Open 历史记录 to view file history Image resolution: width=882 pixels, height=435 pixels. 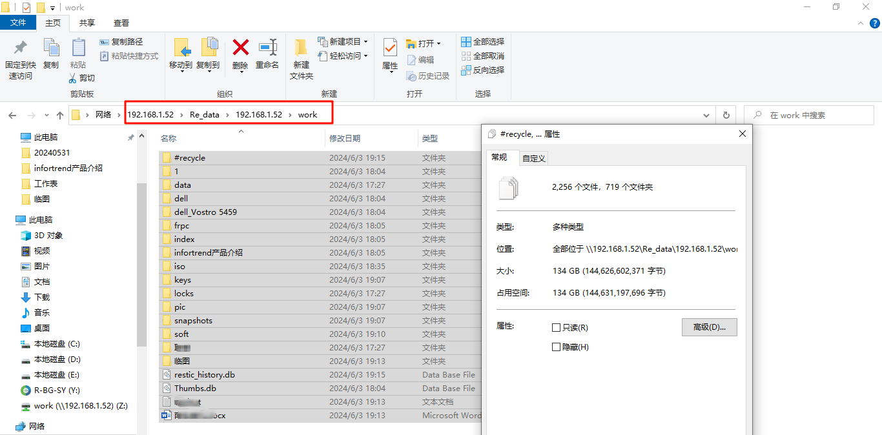(427, 76)
